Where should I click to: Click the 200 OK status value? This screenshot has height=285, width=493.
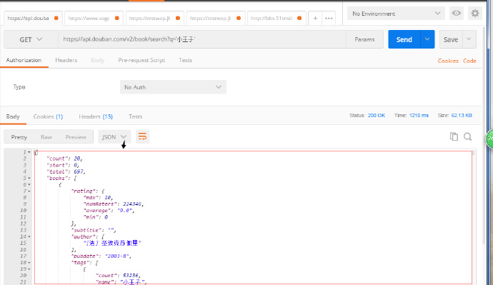click(x=377, y=115)
